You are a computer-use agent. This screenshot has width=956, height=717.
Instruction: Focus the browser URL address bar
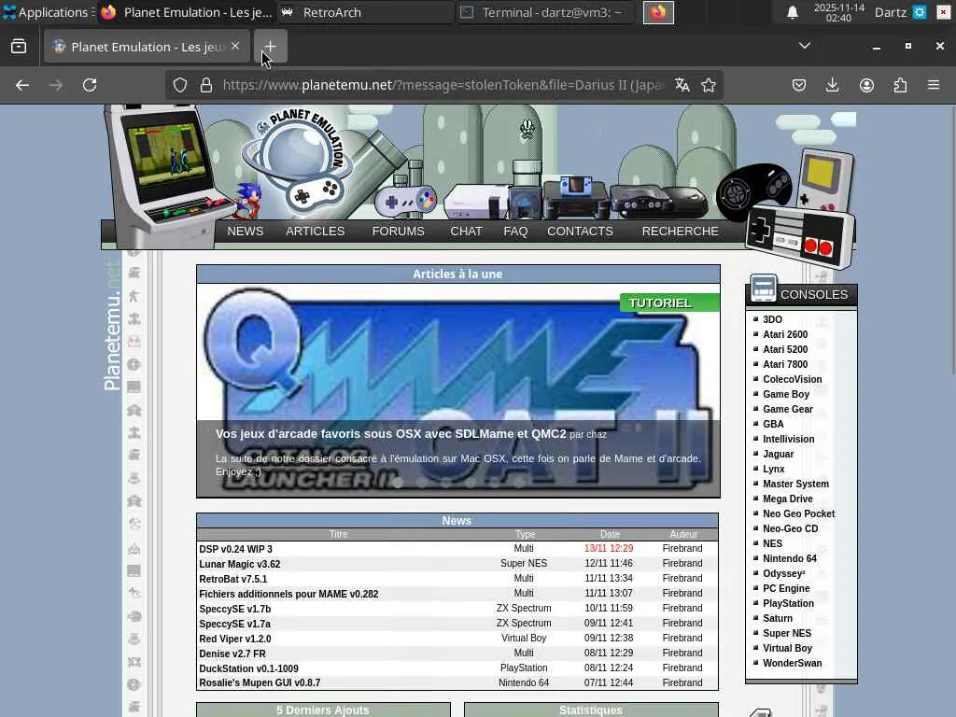[443, 85]
